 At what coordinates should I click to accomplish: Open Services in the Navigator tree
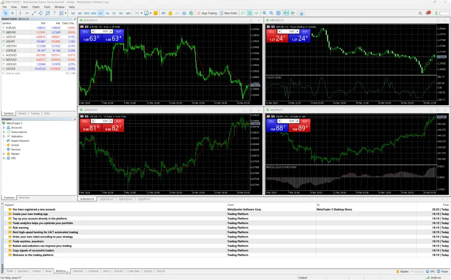point(16,149)
